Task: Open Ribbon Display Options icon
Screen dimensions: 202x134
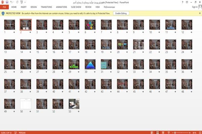Action: [x=187, y=2]
